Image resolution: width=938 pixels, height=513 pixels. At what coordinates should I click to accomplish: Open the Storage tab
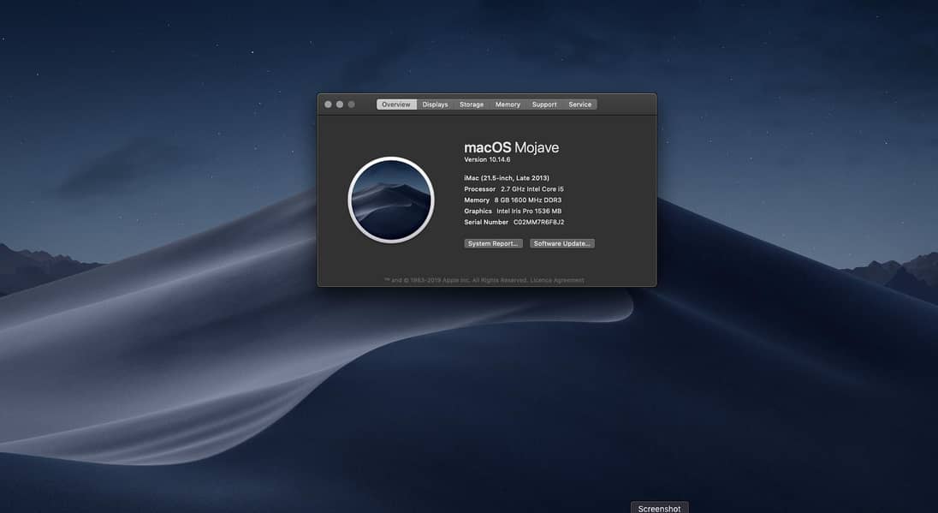pyautogui.click(x=472, y=104)
